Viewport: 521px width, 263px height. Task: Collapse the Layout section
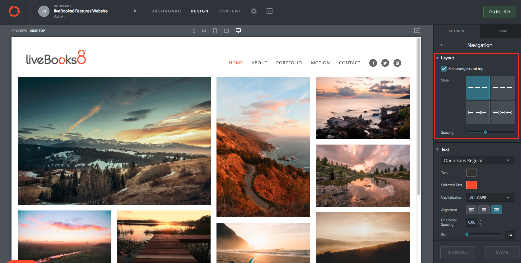pos(438,58)
